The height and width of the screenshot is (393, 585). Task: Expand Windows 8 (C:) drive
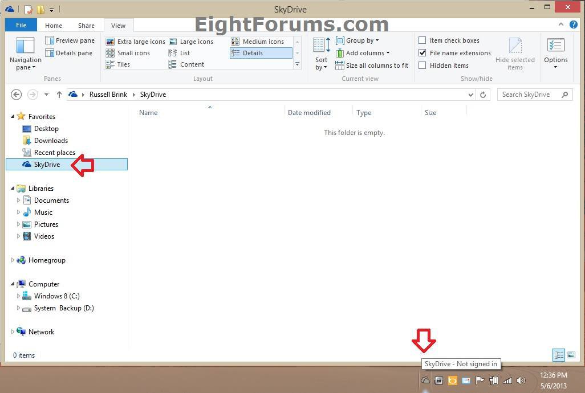18,296
